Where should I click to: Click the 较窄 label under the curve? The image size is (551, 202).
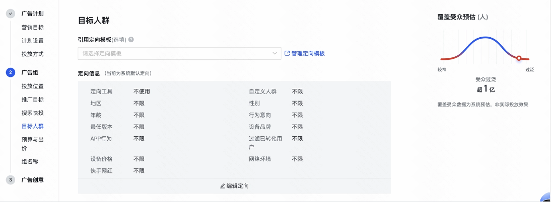(442, 70)
